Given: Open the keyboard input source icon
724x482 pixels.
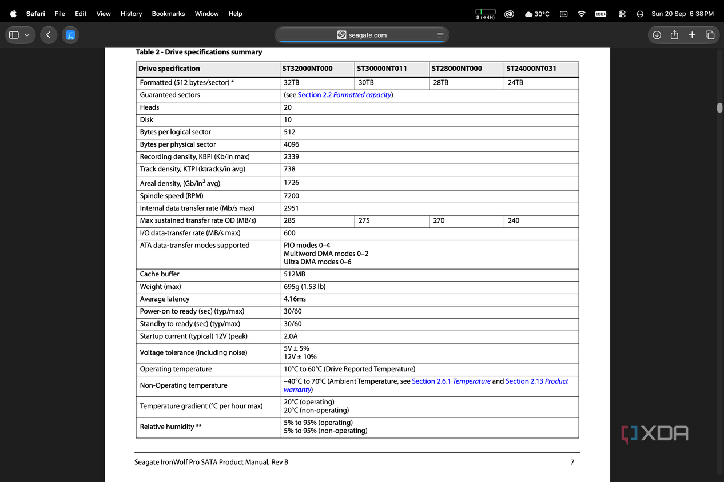Looking at the screenshot, I should click(x=563, y=14).
